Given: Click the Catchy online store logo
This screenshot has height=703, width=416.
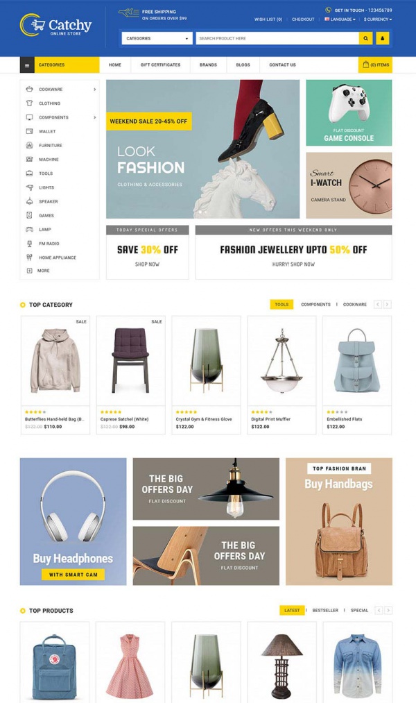Looking at the screenshot, I should click(x=55, y=25).
